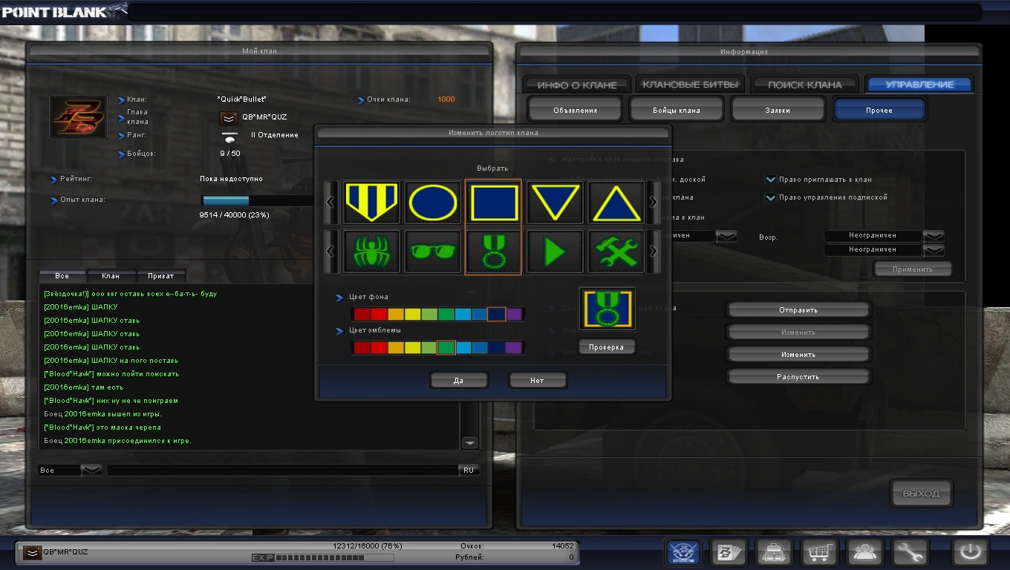The width and height of the screenshot is (1010, 570).
Task: Cancel logo change with Нет
Action: click(538, 380)
